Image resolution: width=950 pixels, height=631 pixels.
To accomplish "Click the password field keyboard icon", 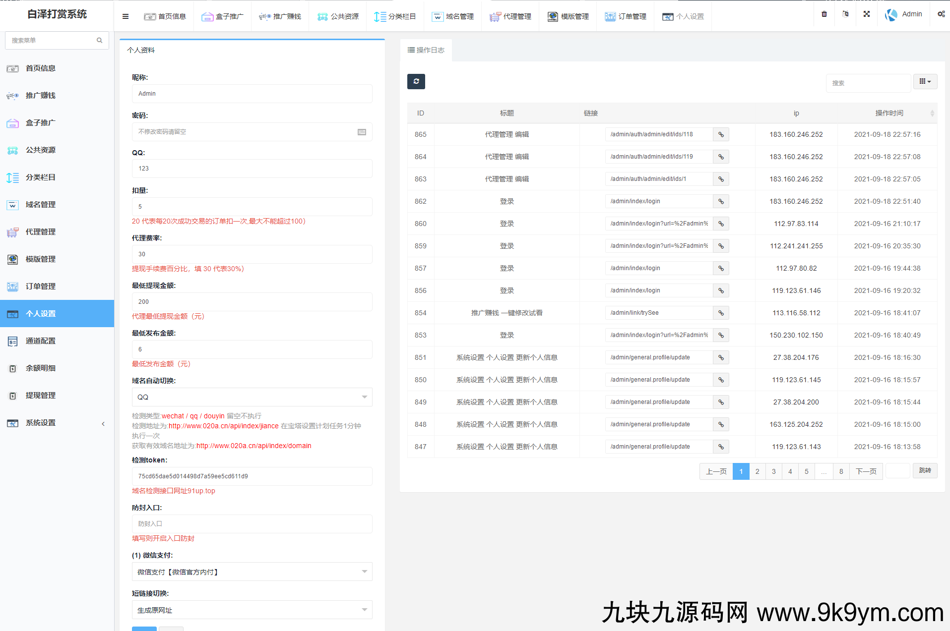I will pyautogui.click(x=362, y=132).
